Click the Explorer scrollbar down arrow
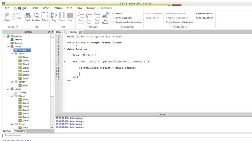Screen dimensions: 252x141 pyautogui.click(x=52, y=127)
